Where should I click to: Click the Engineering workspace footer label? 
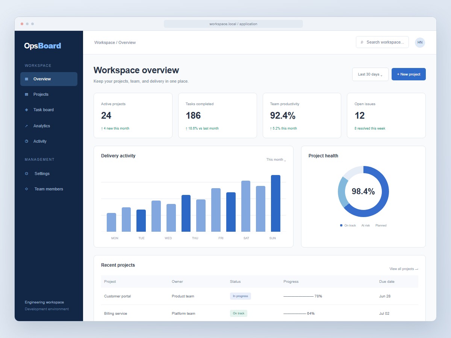pos(44,302)
